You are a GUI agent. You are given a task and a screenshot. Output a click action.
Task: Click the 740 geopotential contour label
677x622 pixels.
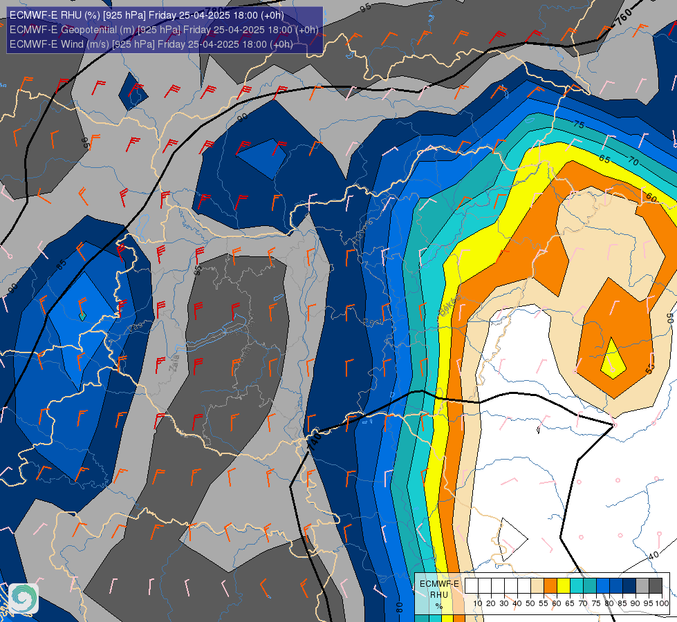315,442
